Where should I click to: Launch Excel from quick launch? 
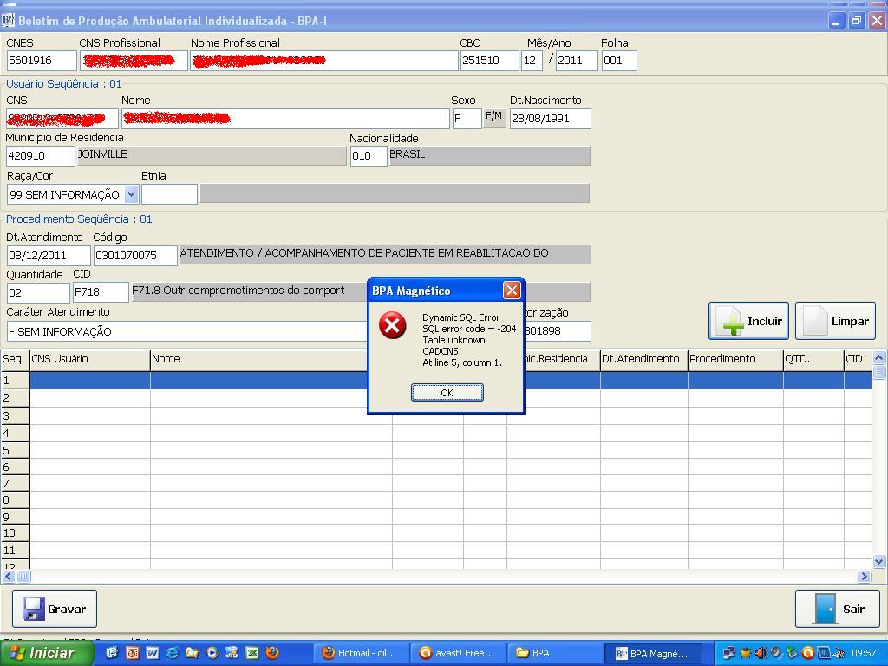click(x=252, y=653)
